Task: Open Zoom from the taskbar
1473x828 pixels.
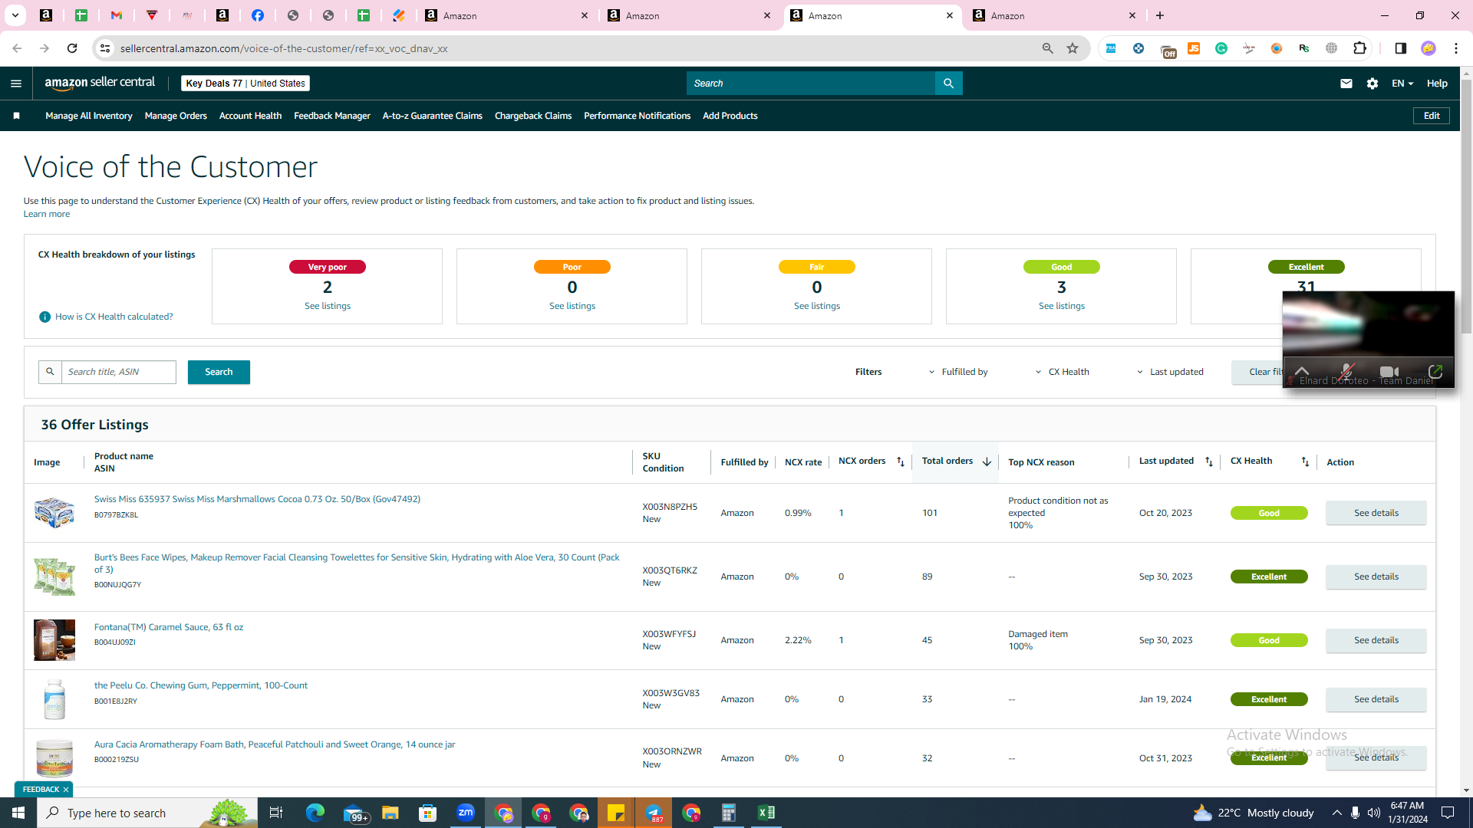Action: click(466, 813)
